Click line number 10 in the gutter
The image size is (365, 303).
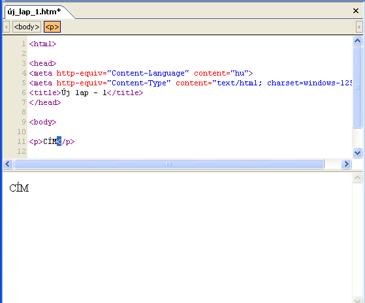point(22,132)
